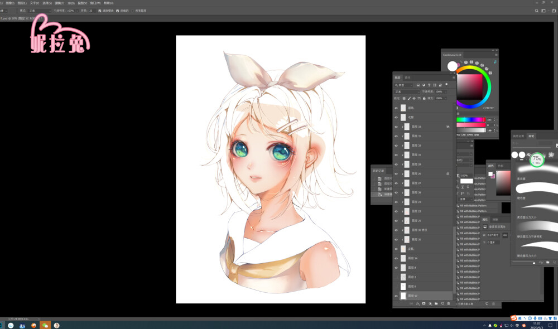This screenshot has height=329, width=558.
Task: Toggle 连续的 contiguous checkbox
Action: tap(117, 11)
